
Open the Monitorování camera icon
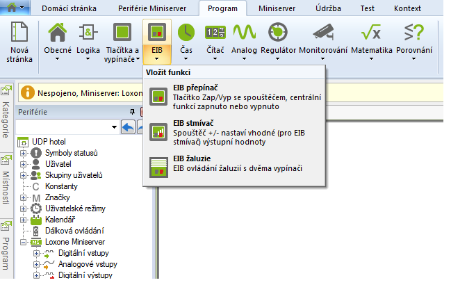(x=323, y=32)
